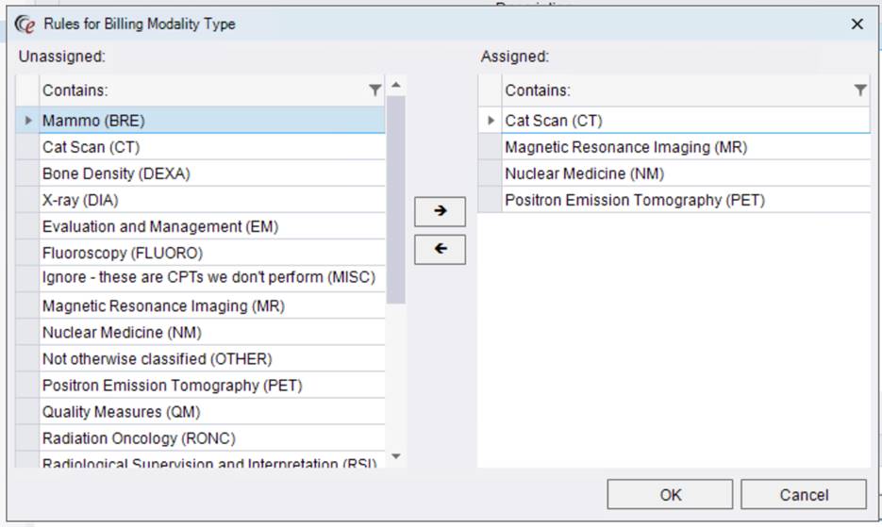Select Evaluation and Management (EM) row
This screenshot has width=882, height=527.
pos(160,226)
